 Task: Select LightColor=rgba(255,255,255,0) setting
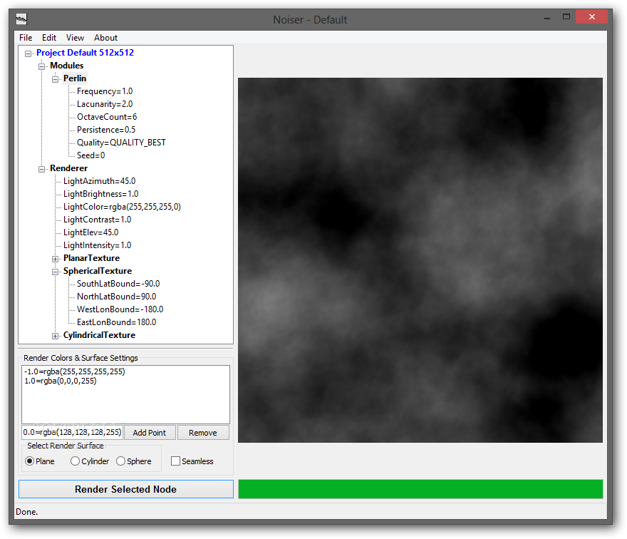tap(122, 207)
